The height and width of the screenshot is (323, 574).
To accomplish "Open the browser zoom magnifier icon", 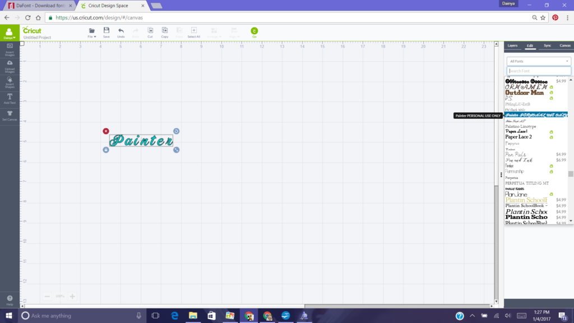I will click(534, 17).
